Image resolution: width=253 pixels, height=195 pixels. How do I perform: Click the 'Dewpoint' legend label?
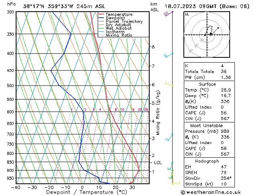click(x=115, y=18)
